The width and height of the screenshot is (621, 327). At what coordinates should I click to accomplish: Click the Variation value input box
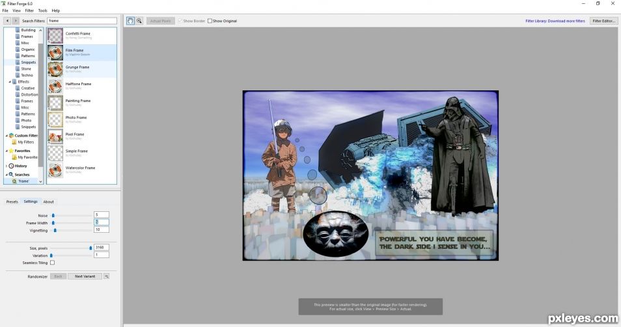tap(102, 255)
